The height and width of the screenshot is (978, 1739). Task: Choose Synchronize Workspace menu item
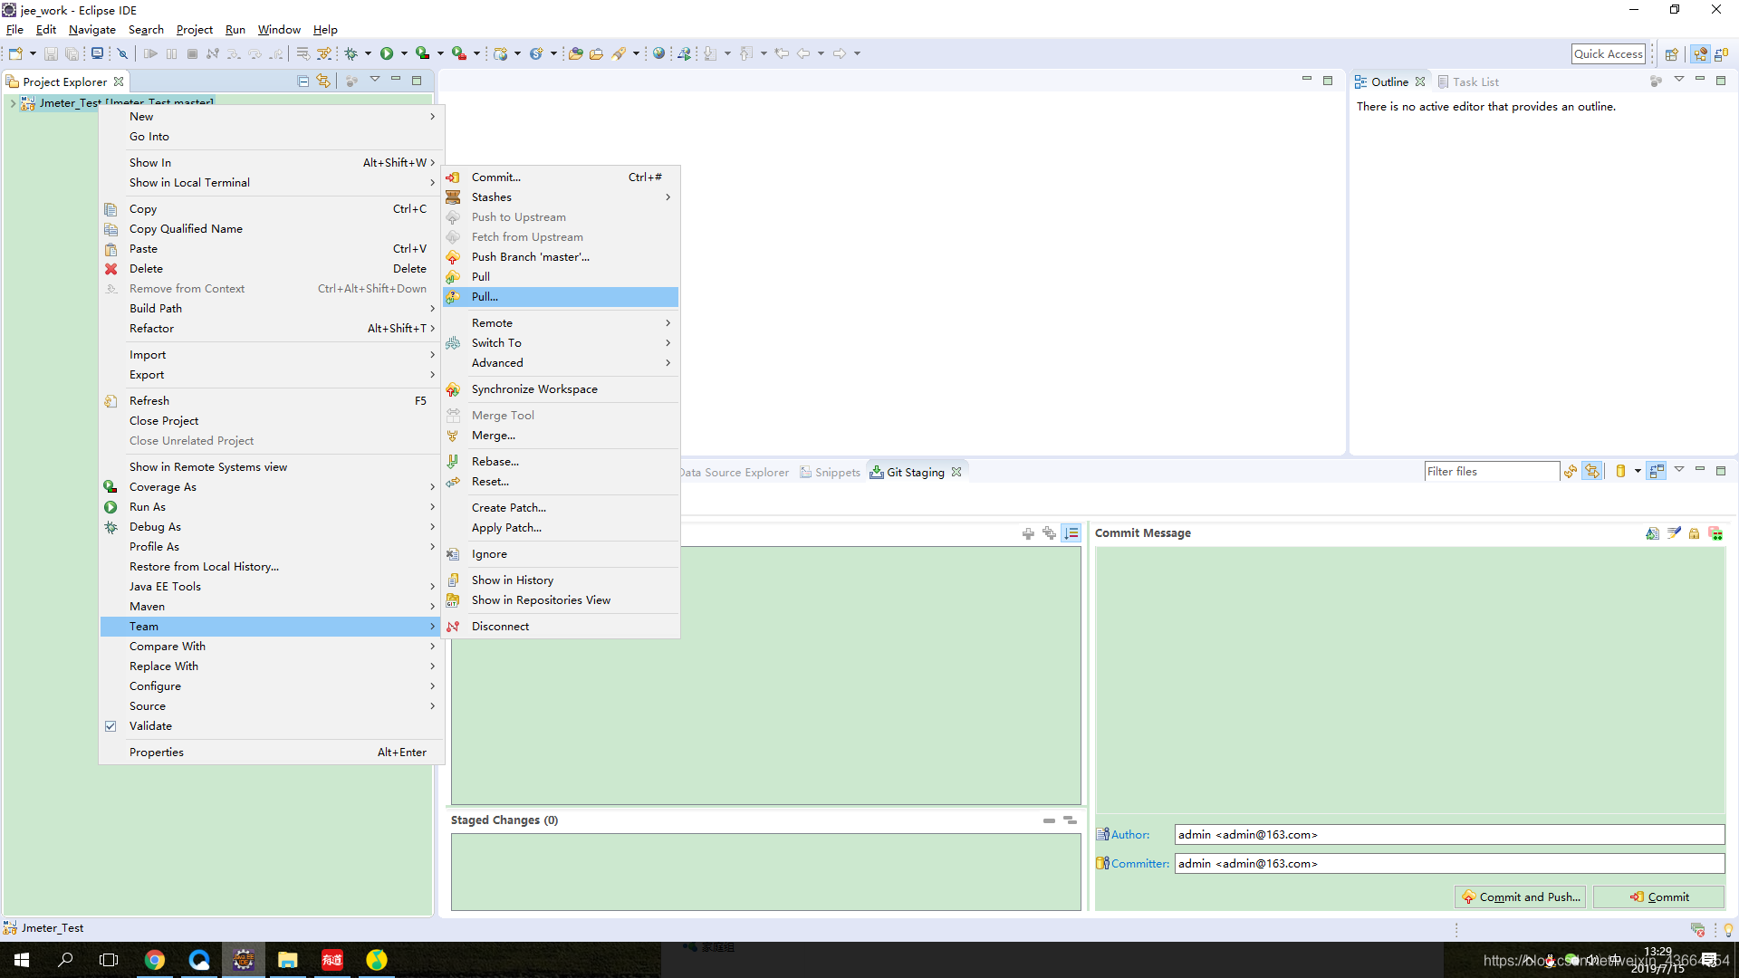[x=562, y=389]
